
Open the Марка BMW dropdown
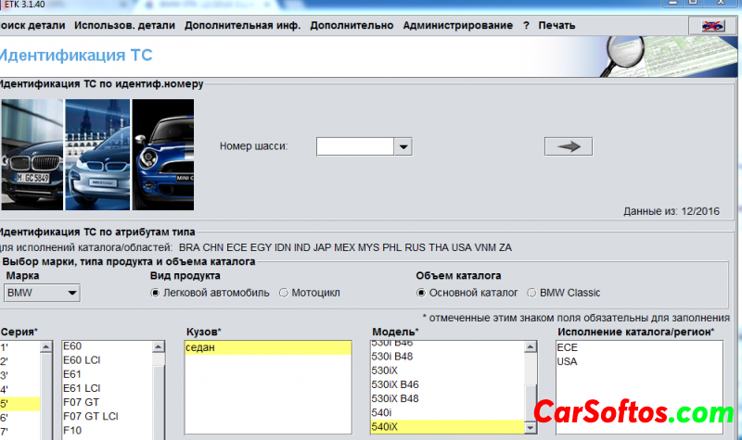pos(43,294)
